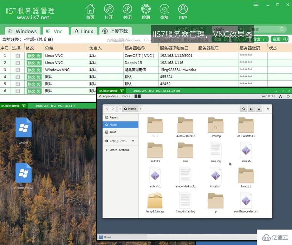This screenshot has height=245, width=292.
Task: Select the 恢复 recovery icon
Action: 164,11
